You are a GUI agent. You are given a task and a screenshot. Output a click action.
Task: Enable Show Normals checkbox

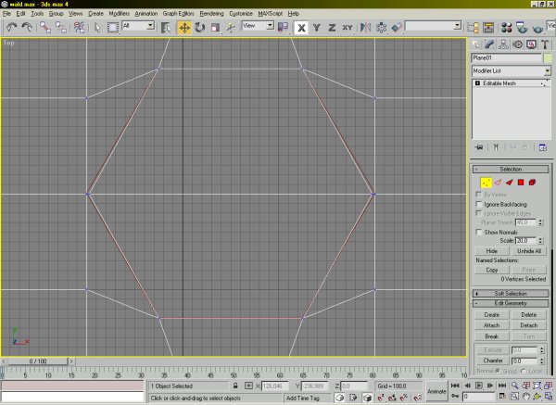click(x=478, y=232)
